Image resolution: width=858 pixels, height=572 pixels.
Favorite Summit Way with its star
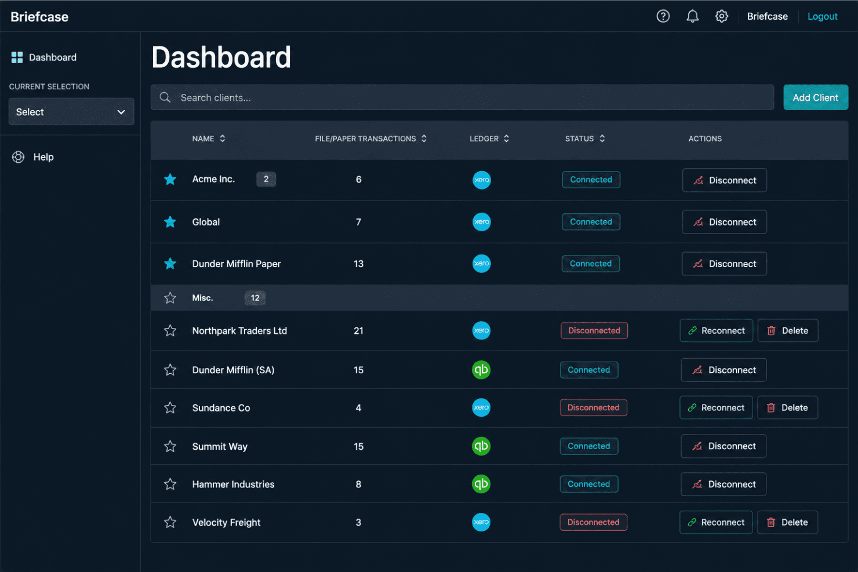pyautogui.click(x=170, y=446)
